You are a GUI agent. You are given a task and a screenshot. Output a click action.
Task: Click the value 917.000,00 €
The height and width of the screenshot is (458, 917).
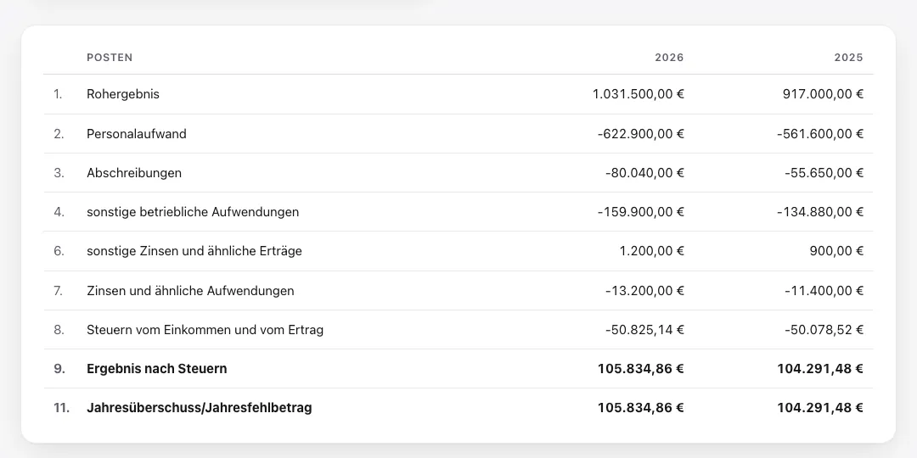point(823,94)
